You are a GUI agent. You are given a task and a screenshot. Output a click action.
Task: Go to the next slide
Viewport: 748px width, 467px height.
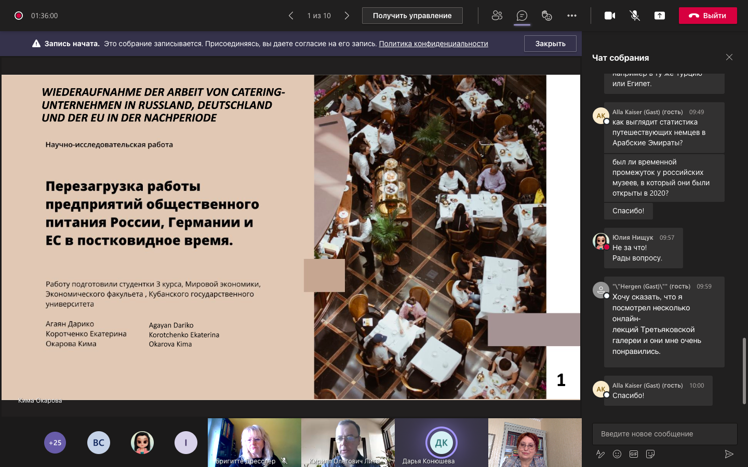[347, 16]
